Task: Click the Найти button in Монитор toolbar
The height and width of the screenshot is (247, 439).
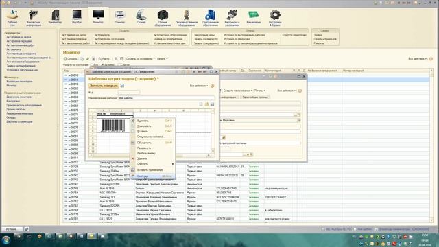Action: click(104, 59)
